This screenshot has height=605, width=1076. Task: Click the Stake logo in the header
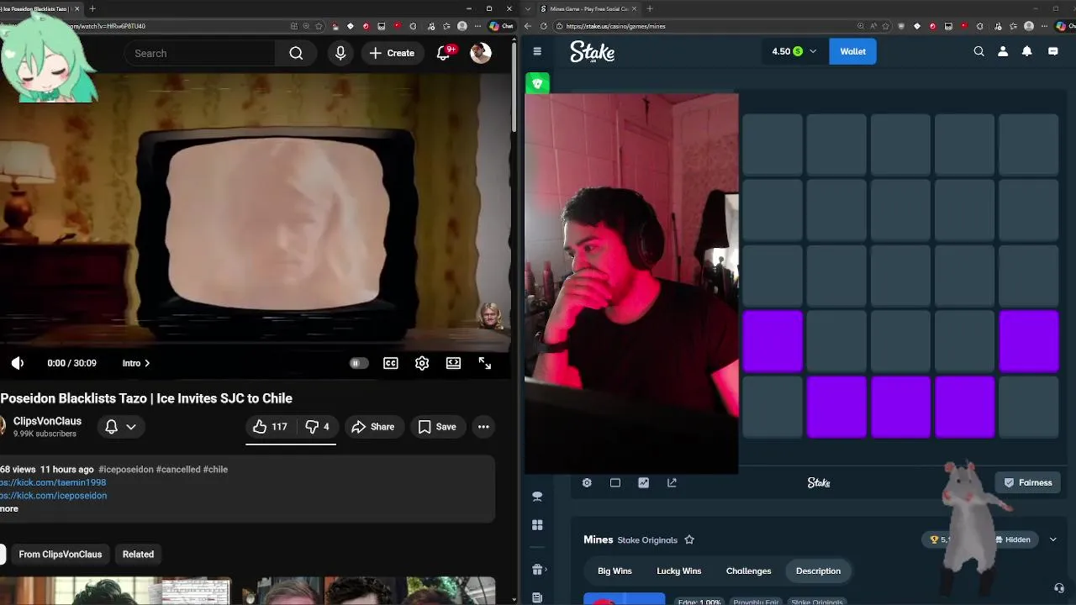[593, 52]
